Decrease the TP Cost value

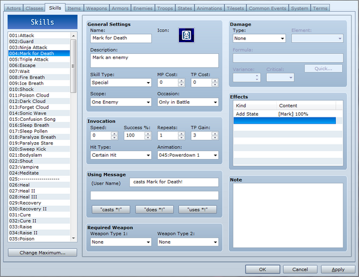[215, 84]
